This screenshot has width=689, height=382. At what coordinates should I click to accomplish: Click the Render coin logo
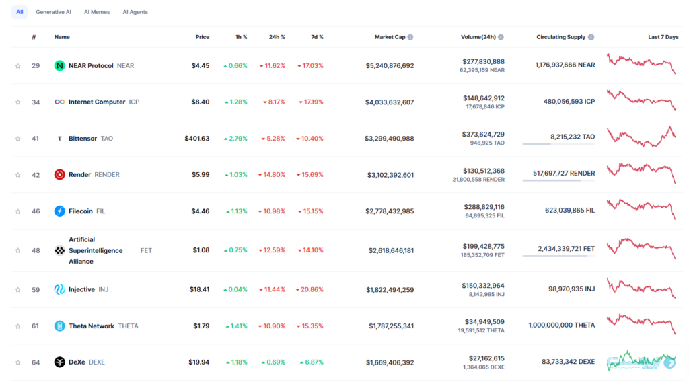pos(59,174)
